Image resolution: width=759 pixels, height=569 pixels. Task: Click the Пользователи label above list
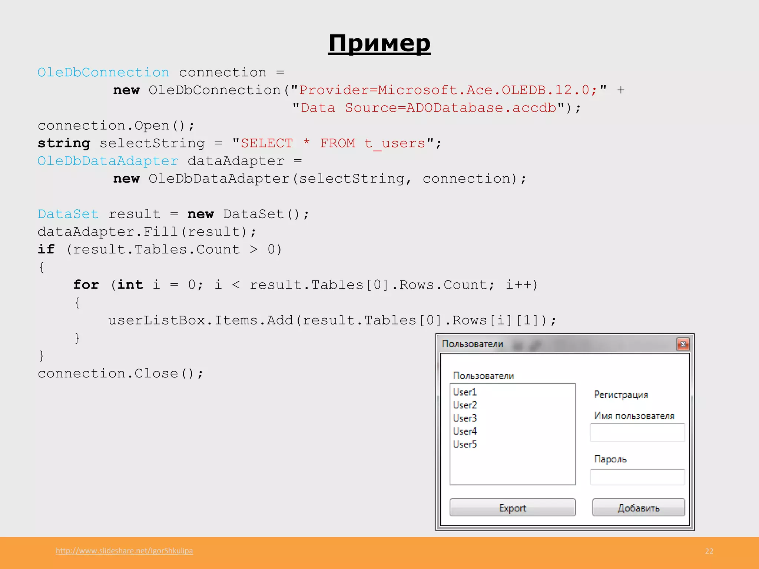(483, 376)
